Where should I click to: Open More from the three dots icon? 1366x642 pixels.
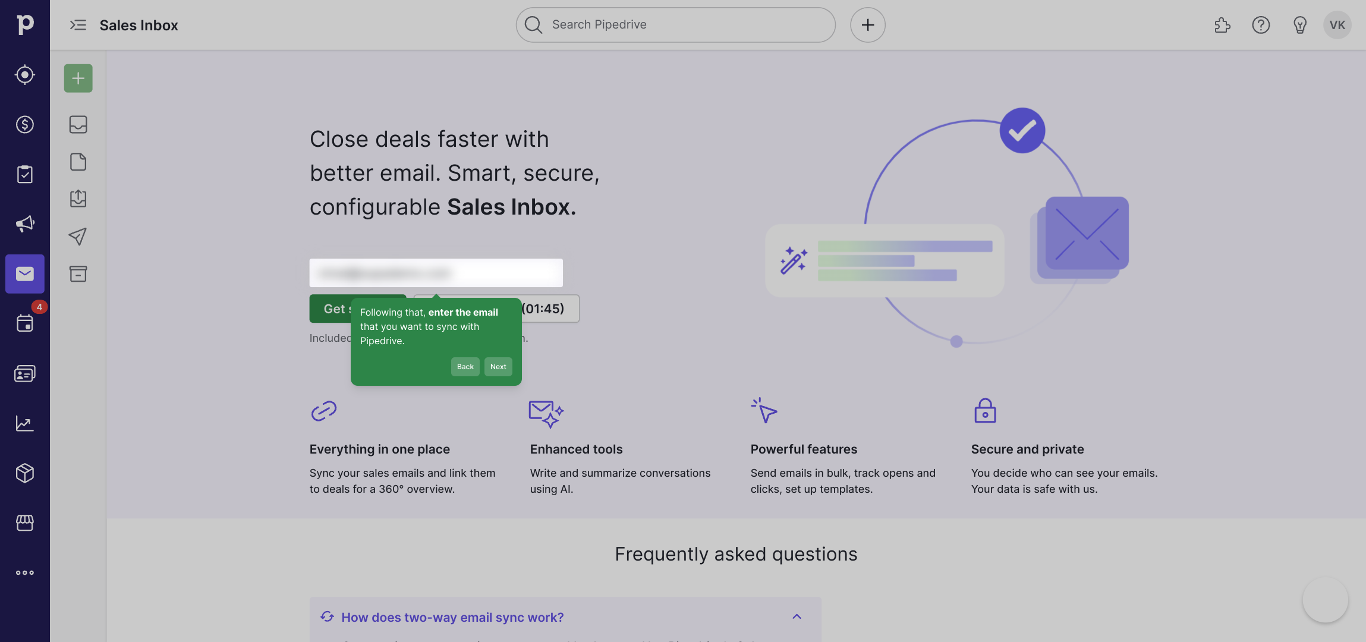[25, 573]
